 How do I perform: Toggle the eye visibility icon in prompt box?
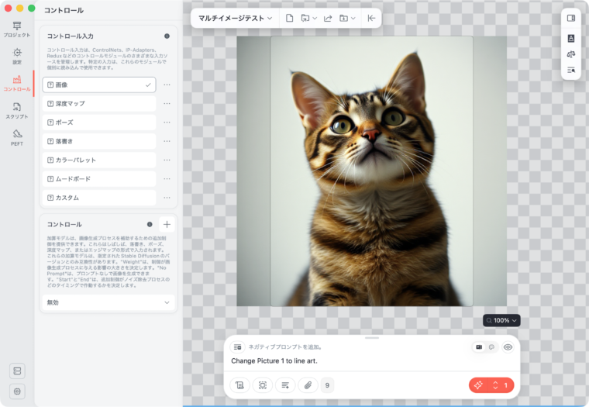click(508, 347)
